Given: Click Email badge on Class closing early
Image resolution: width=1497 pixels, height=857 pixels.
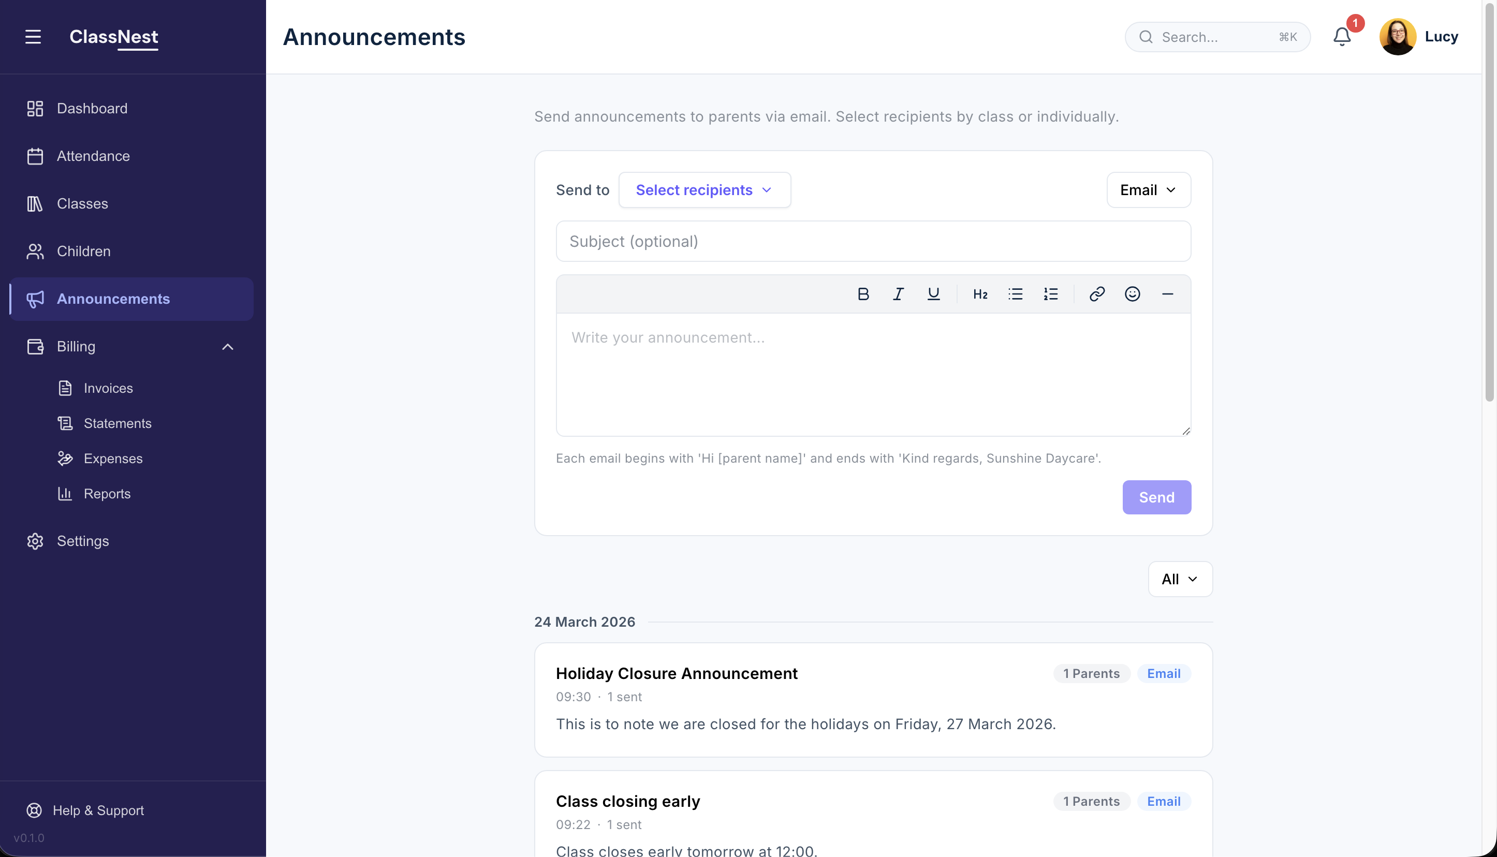Looking at the screenshot, I should click(x=1163, y=801).
